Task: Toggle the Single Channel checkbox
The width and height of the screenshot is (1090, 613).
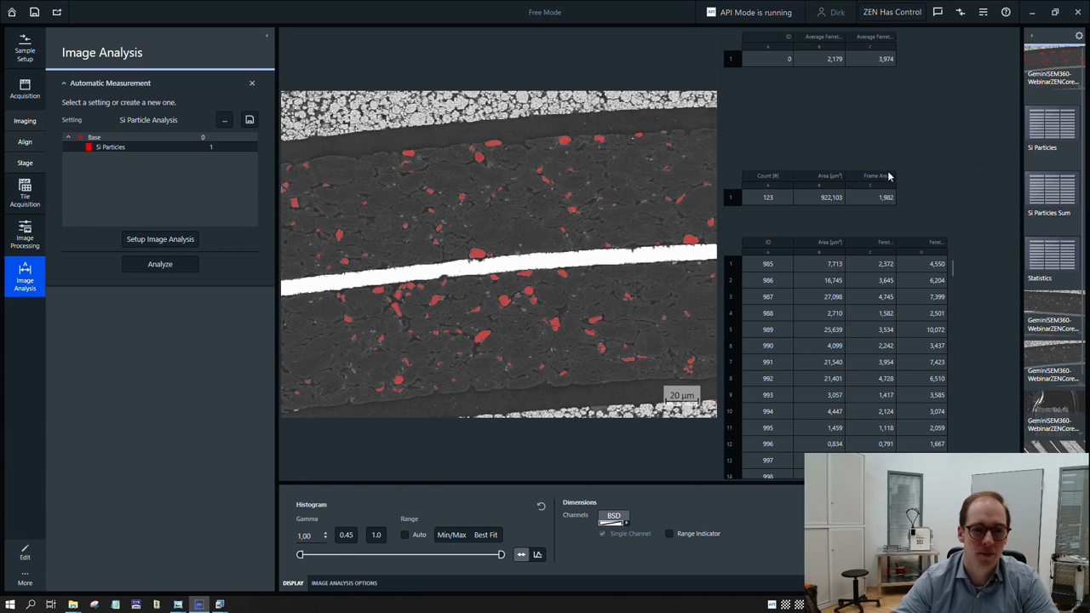Action: click(603, 533)
